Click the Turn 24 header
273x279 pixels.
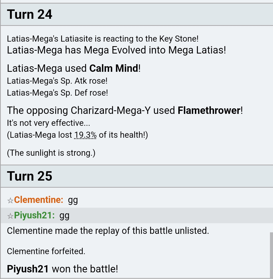(136, 14)
